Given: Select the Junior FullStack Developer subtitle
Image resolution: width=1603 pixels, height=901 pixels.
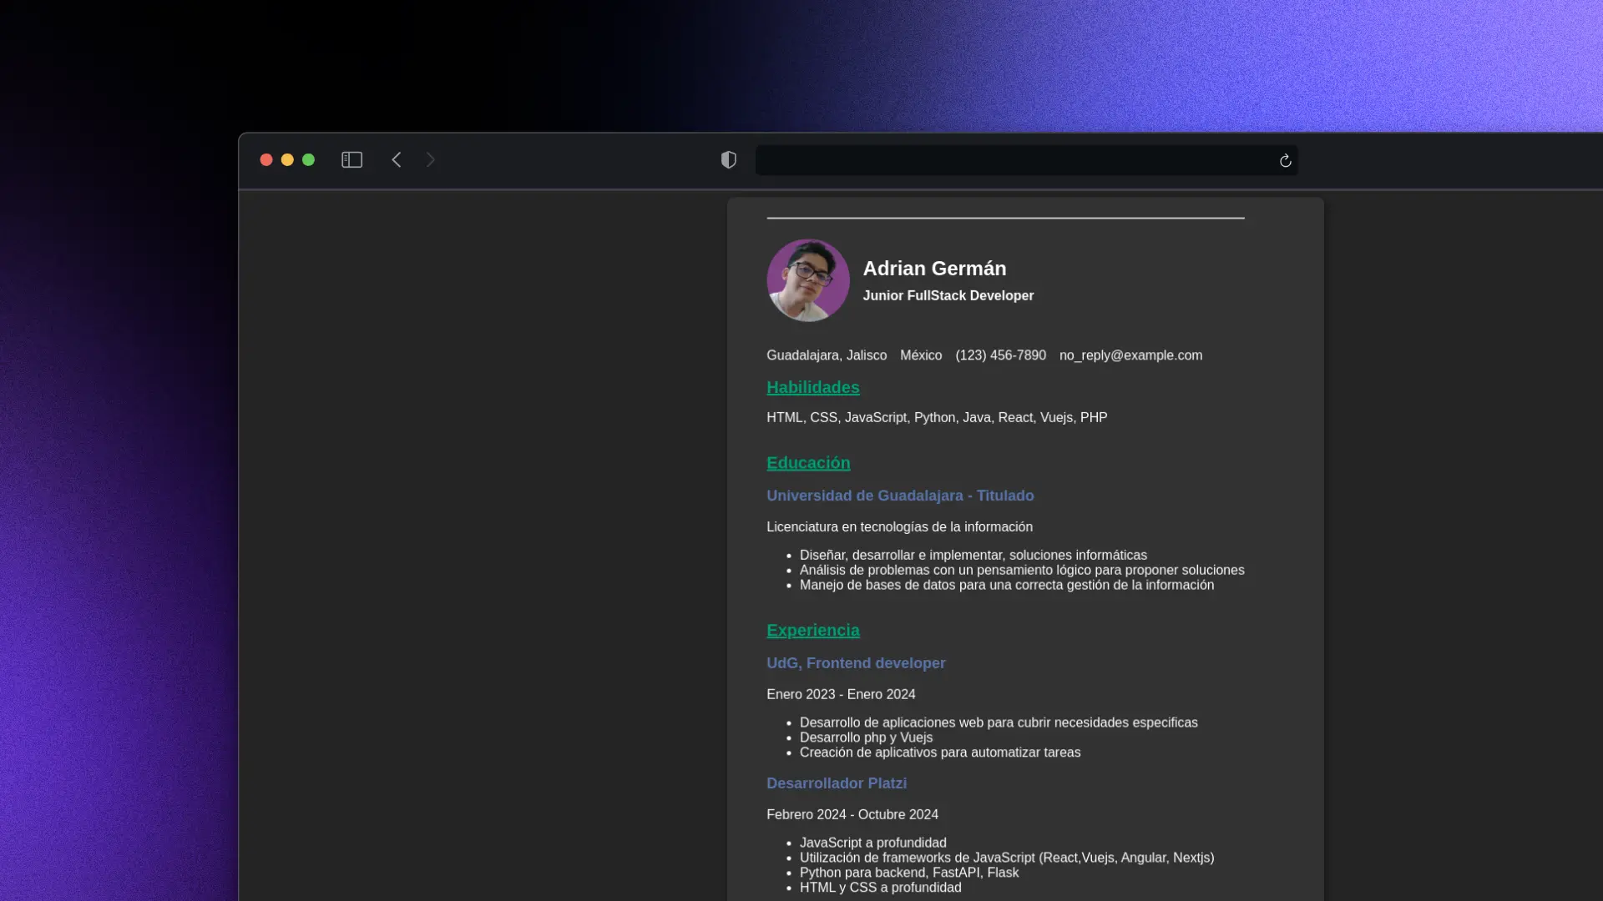Looking at the screenshot, I should [948, 295].
